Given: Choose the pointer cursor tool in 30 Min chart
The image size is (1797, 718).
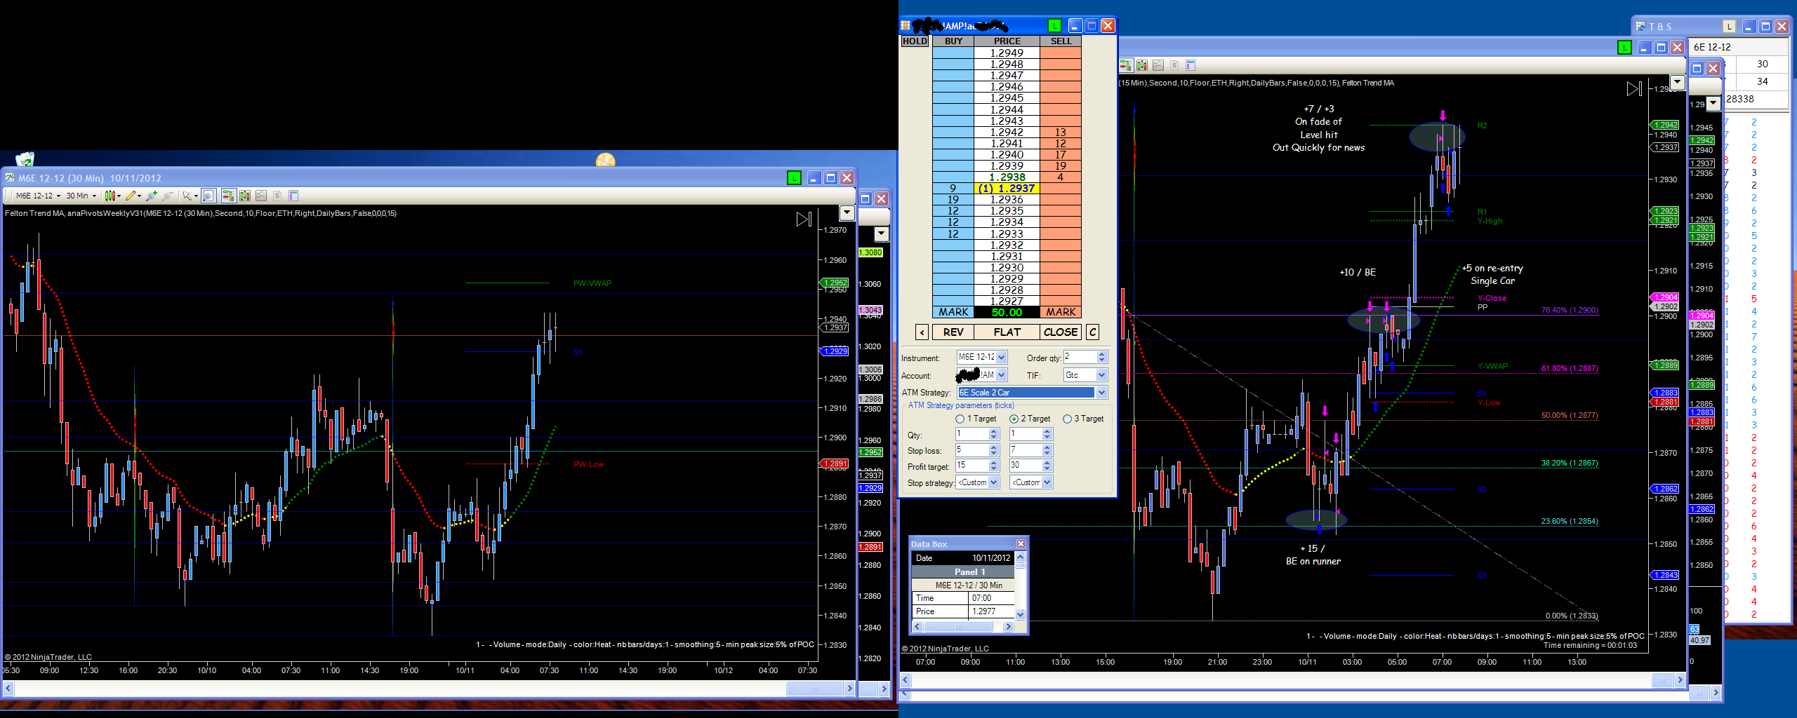Looking at the screenshot, I should [188, 196].
